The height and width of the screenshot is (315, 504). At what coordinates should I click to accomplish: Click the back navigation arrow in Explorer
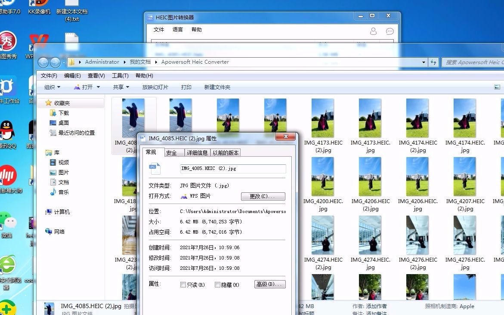pyautogui.click(x=43, y=62)
